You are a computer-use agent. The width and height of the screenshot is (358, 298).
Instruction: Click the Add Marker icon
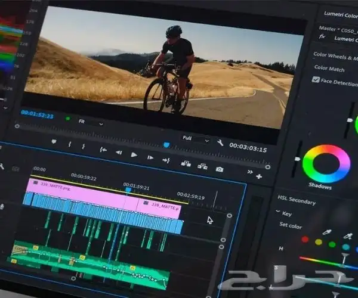click(x=54, y=141)
